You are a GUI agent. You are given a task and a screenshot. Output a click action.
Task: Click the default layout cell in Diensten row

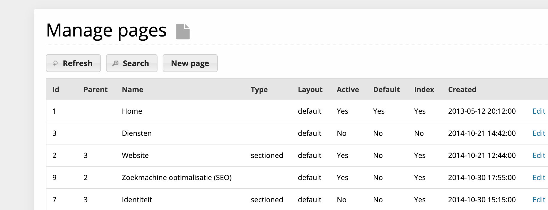tap(310, 133)
